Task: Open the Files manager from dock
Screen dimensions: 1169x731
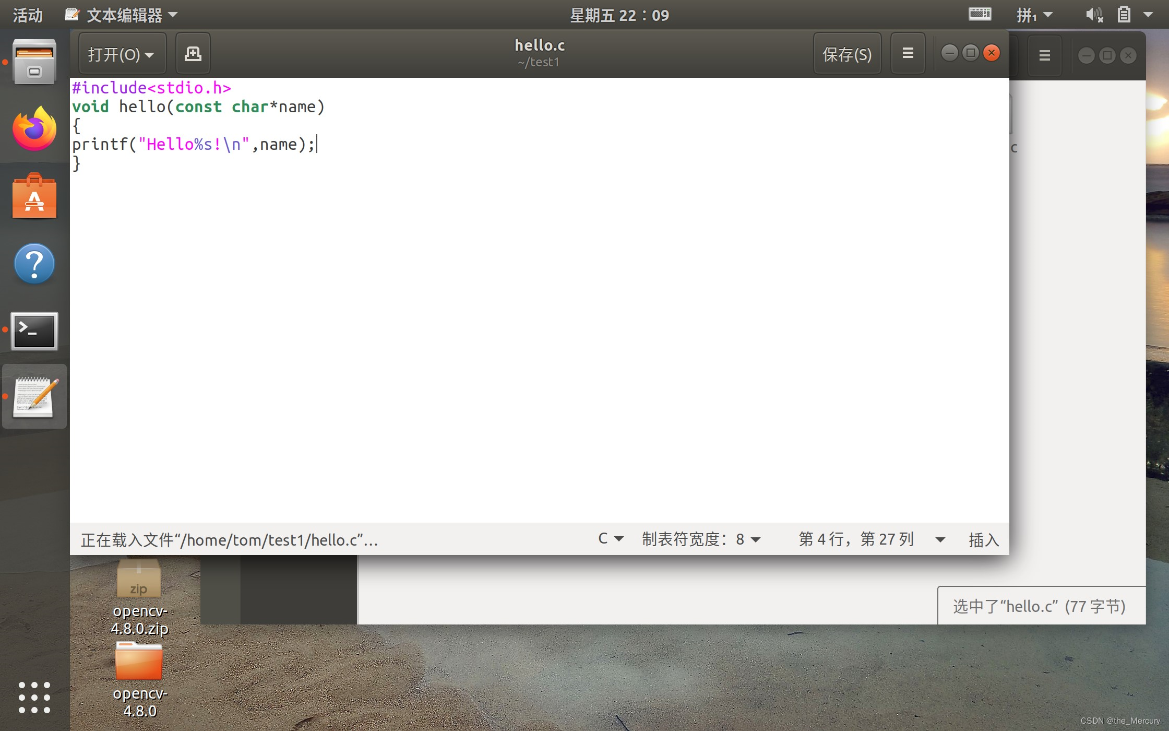Action: point(34,63)
